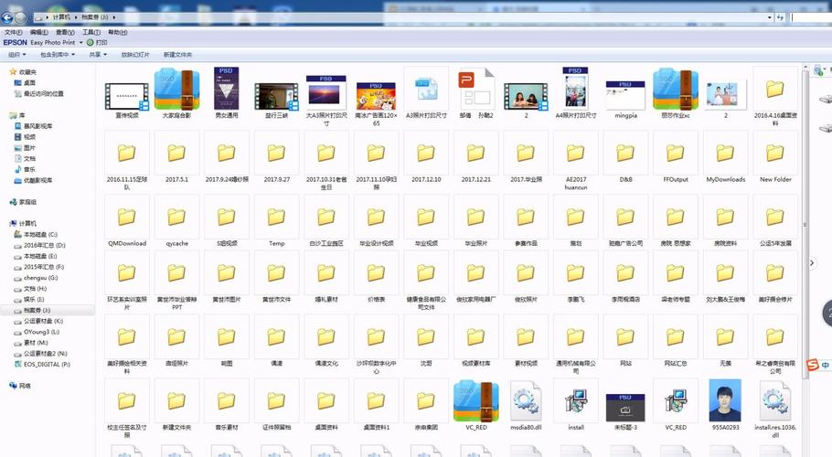The height and width of the screenshot is (457, 832).
Task: Select the 2017.12.21 folder
Action: [476, 157]
